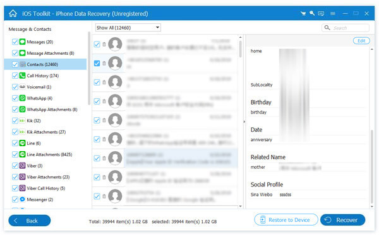Open the hamburger menu icon
The width and height of the screenshot is (379, 235).
(333, 13)
